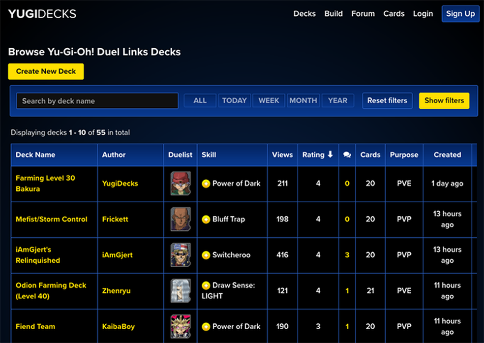
Task: Click the Farming Level 30 Bakura duelist avatar
Action: click(x=181, y=184)
